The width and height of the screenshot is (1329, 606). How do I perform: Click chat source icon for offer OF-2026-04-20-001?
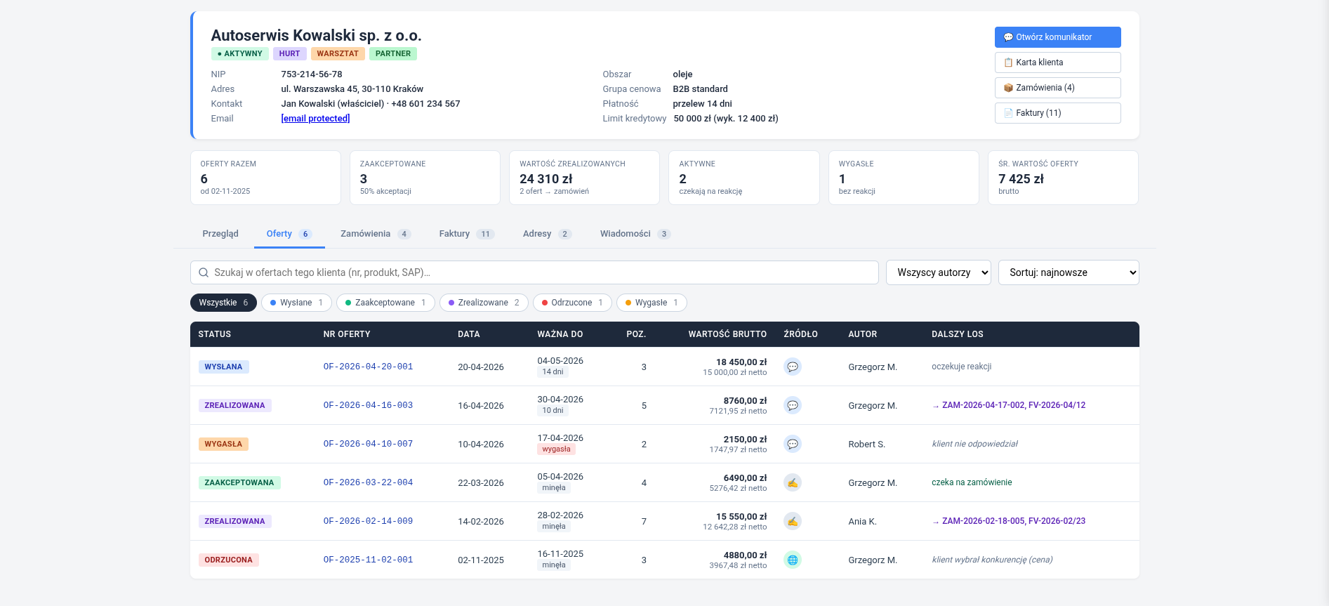tap(793, 367)
